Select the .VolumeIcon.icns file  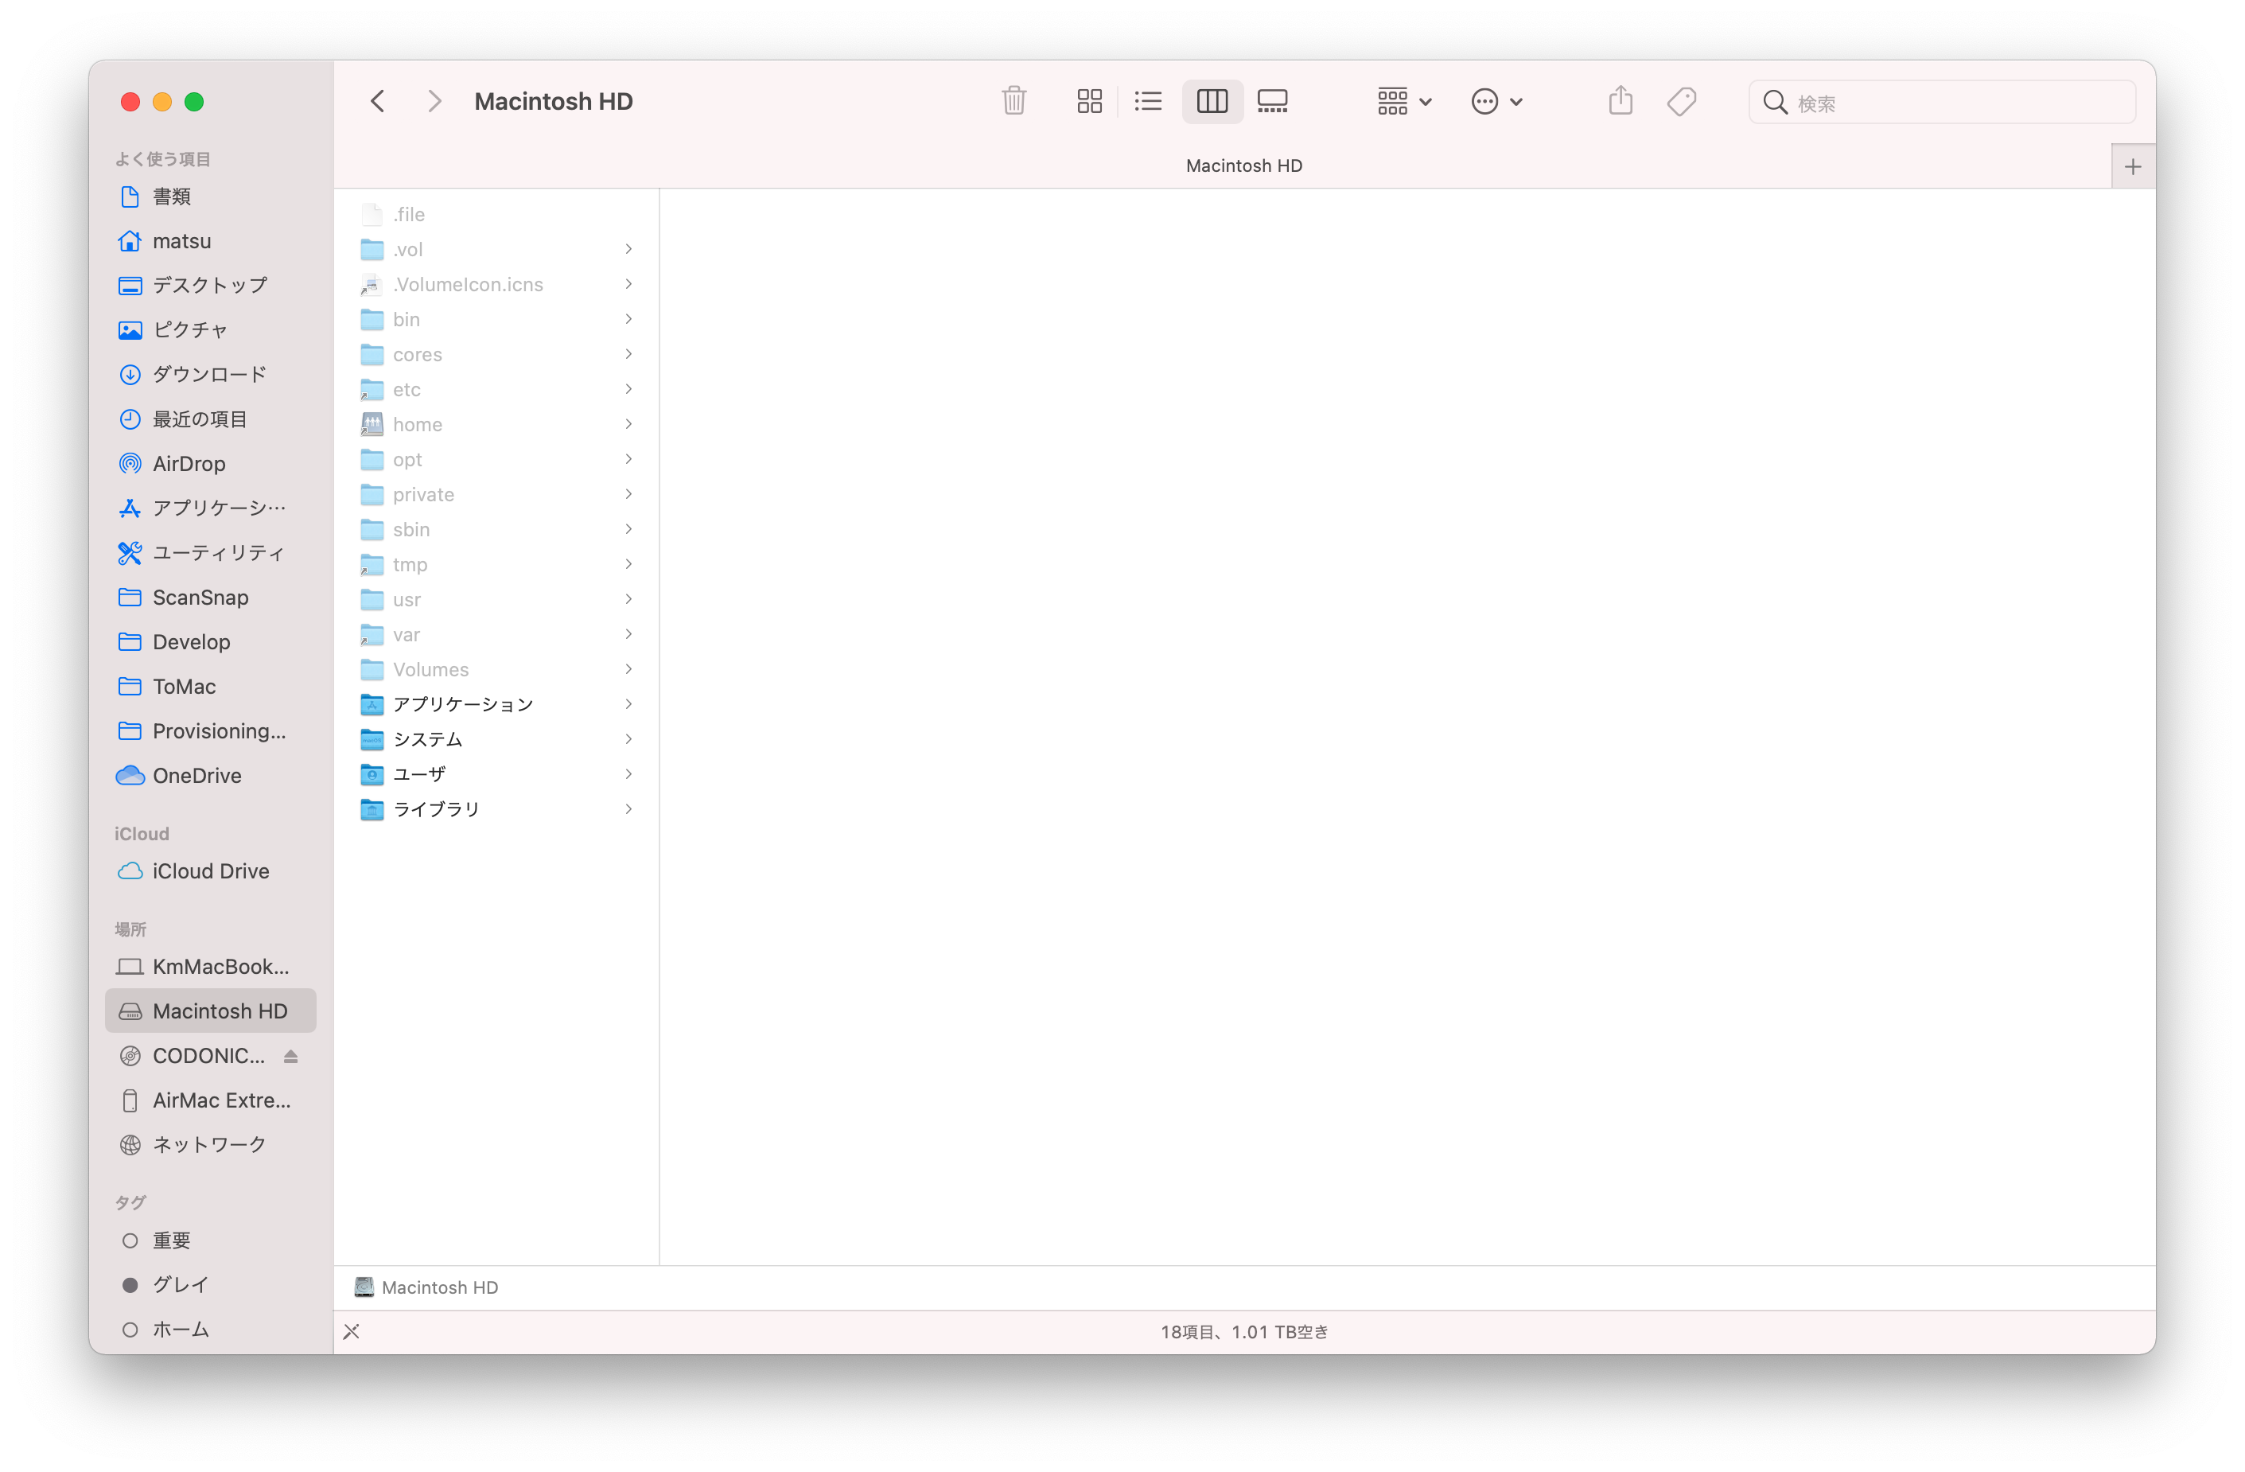tap(496, 284)
